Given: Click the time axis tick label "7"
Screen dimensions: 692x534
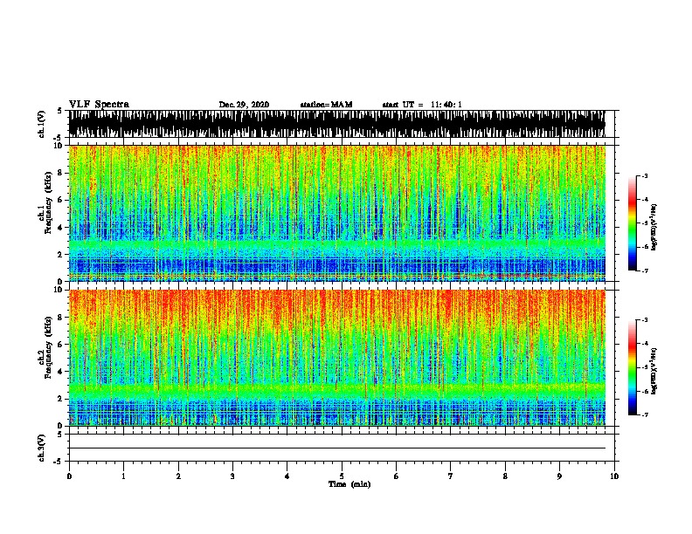Looking at the screenshot, I should [451, 476].
